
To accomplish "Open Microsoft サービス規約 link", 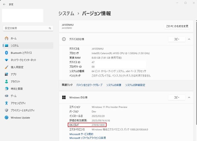I will coord(81,134).
